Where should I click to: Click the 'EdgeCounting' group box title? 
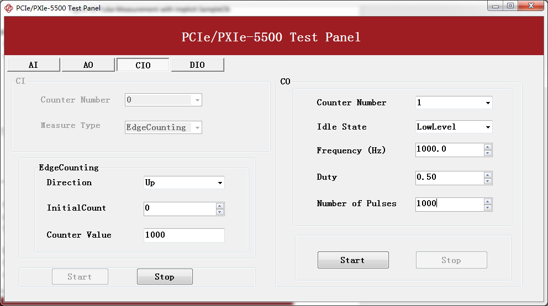(68, 168)
